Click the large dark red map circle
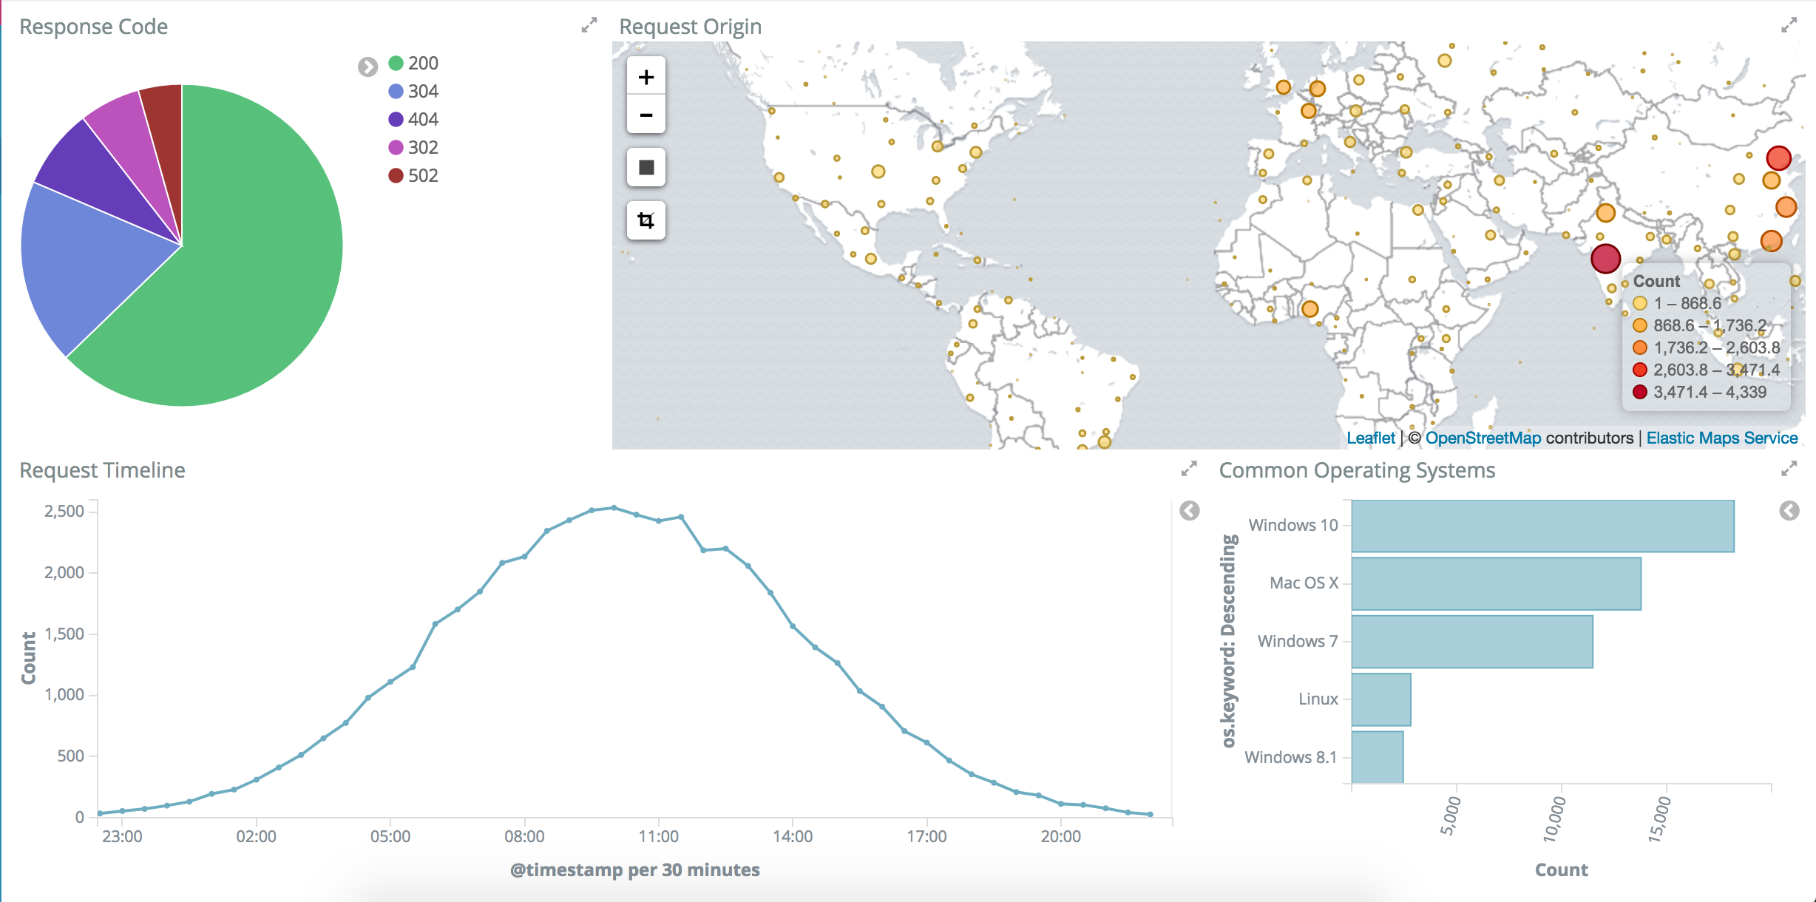This screenshot has width=1816, height=902. [1605, 259]
